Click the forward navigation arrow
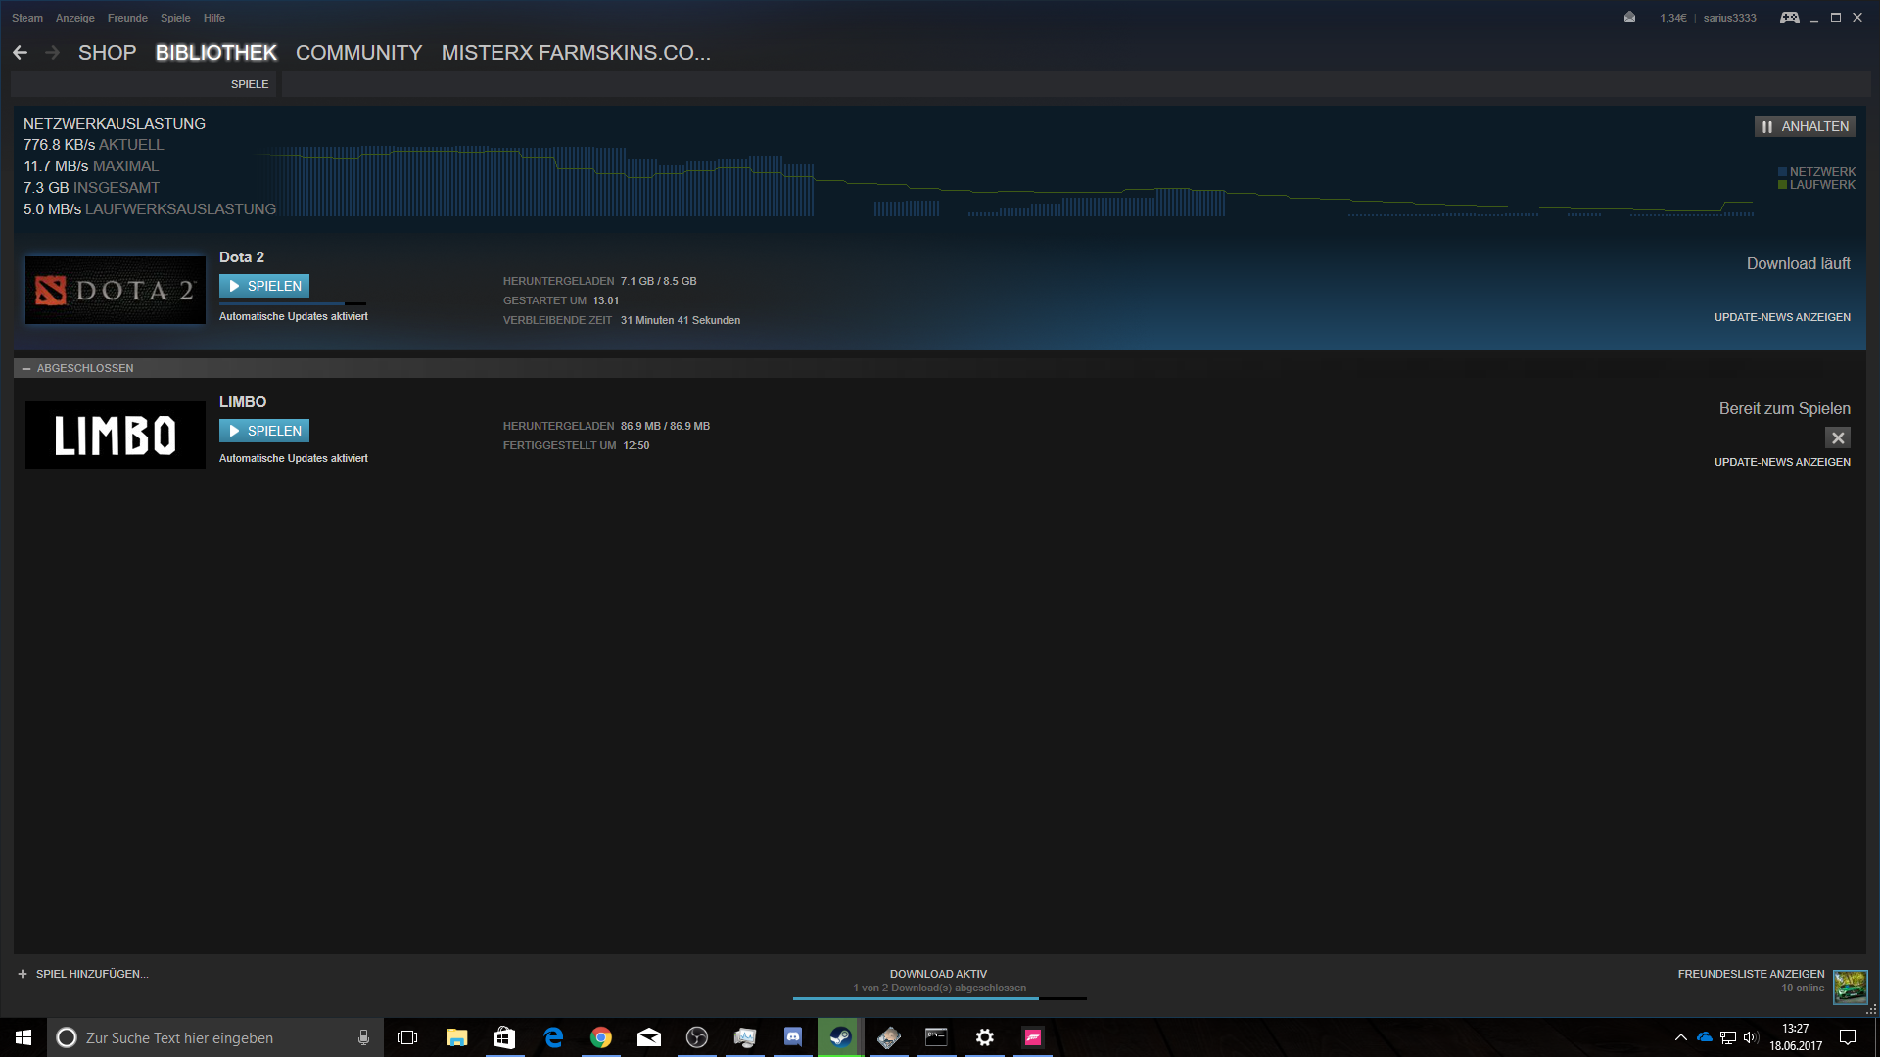 pyautogui.click(x=53, y=53)
